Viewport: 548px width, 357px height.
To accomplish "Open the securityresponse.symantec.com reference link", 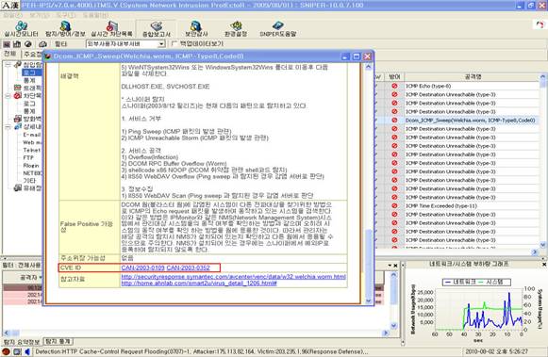I will 234,276.
